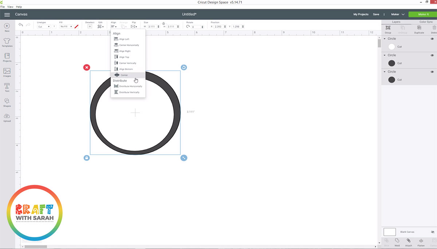
Task: Click the no-fill color swatch
Action: 76,27
